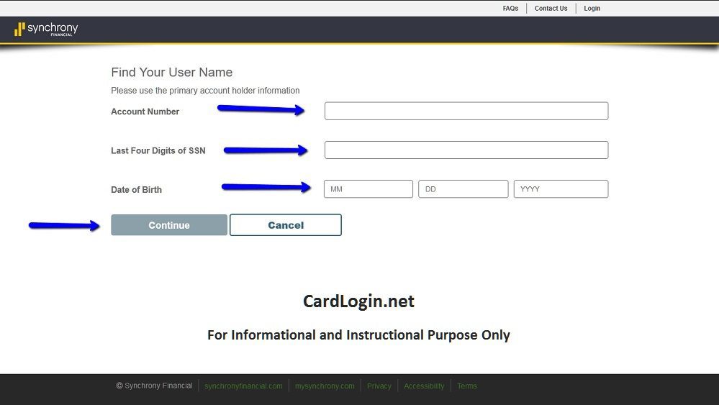Open the Contact Us link
This screenshot has width=719, height=405.
tap(551, 8)
